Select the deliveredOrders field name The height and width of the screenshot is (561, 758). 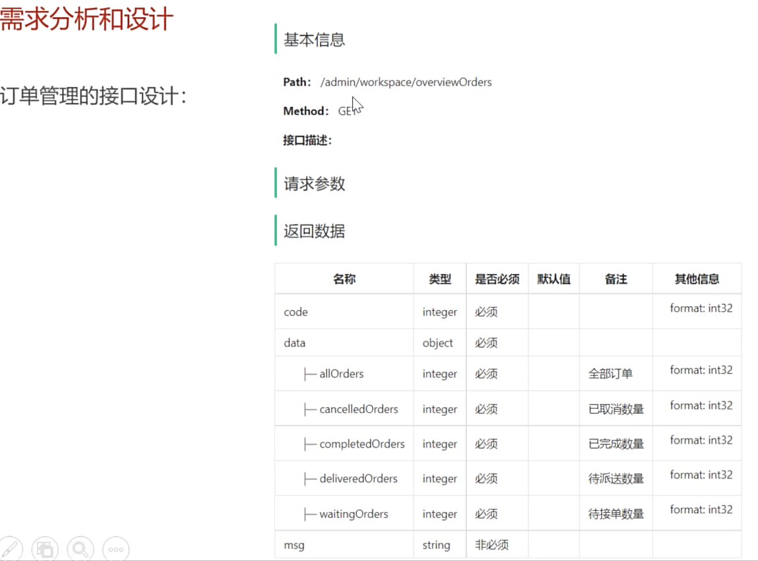(358, 478)
